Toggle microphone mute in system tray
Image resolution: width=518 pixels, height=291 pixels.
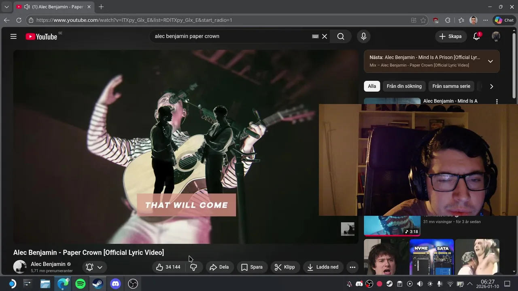[440, 284]
